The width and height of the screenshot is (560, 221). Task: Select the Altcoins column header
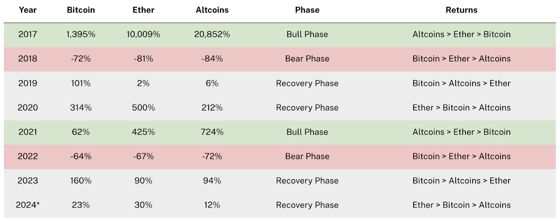[x=212, y=10]
